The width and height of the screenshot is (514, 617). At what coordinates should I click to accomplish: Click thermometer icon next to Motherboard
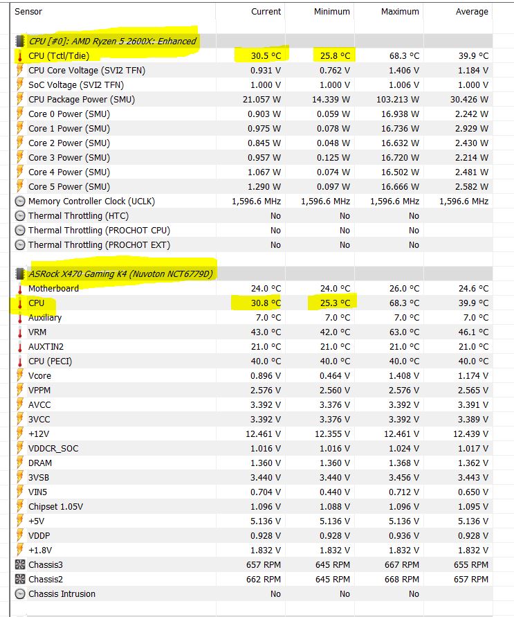tap(19, 289)
